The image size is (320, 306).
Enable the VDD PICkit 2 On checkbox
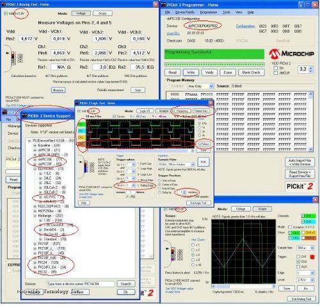276,68
